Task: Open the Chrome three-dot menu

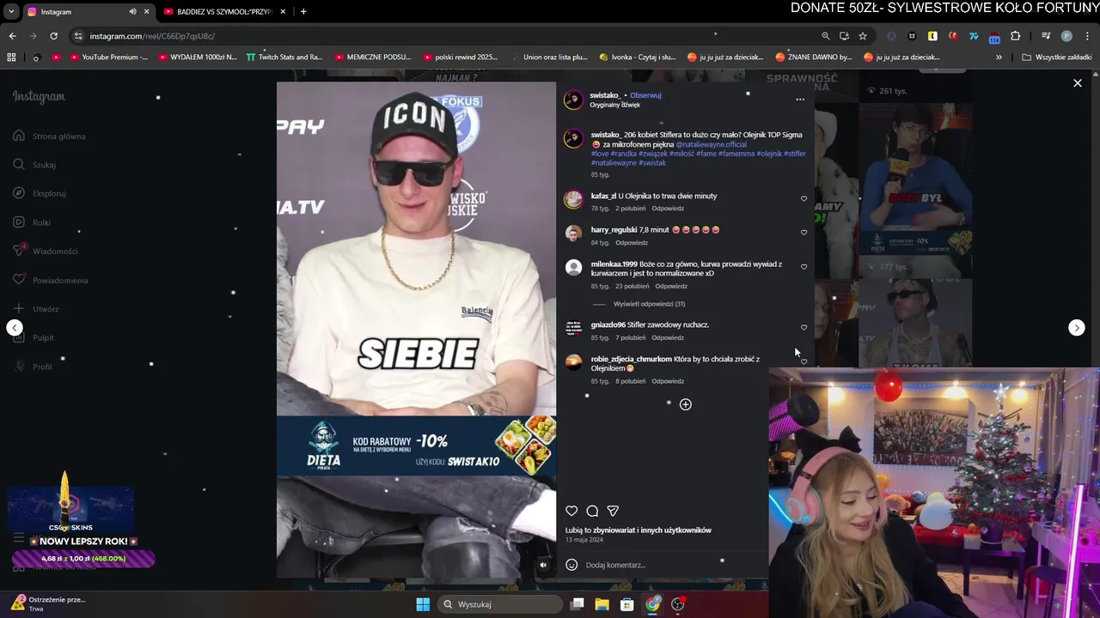Action: point(1087,36)
